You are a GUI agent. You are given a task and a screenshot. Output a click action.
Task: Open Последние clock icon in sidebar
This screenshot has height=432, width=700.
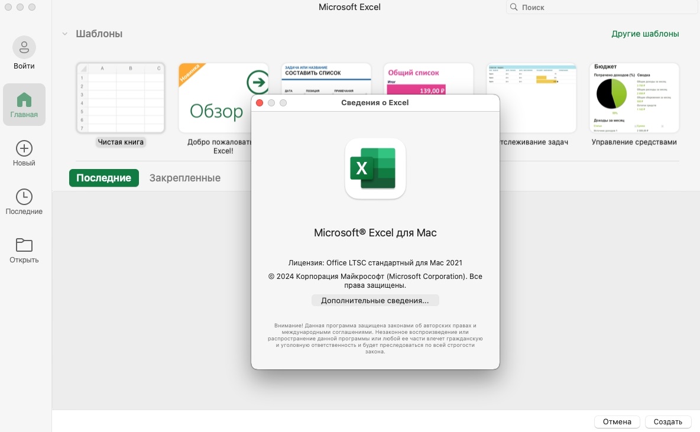coord(24,197)
